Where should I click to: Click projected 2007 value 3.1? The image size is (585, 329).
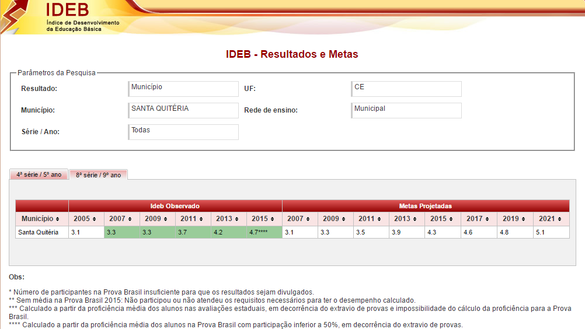pyautogui.click(x=300, y=232)
